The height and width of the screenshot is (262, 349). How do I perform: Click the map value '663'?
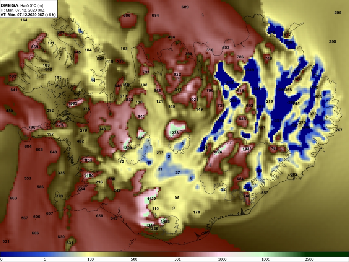point(13,198)
